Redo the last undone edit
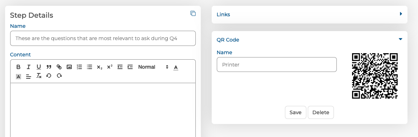 [59, 76]
